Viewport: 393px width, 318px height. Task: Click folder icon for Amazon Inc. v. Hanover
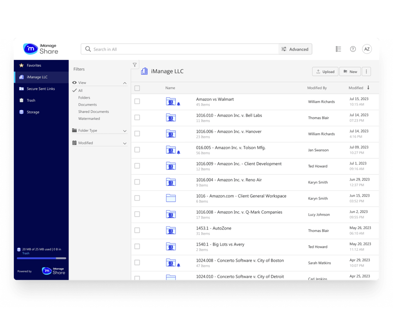[x=171, y=134]
